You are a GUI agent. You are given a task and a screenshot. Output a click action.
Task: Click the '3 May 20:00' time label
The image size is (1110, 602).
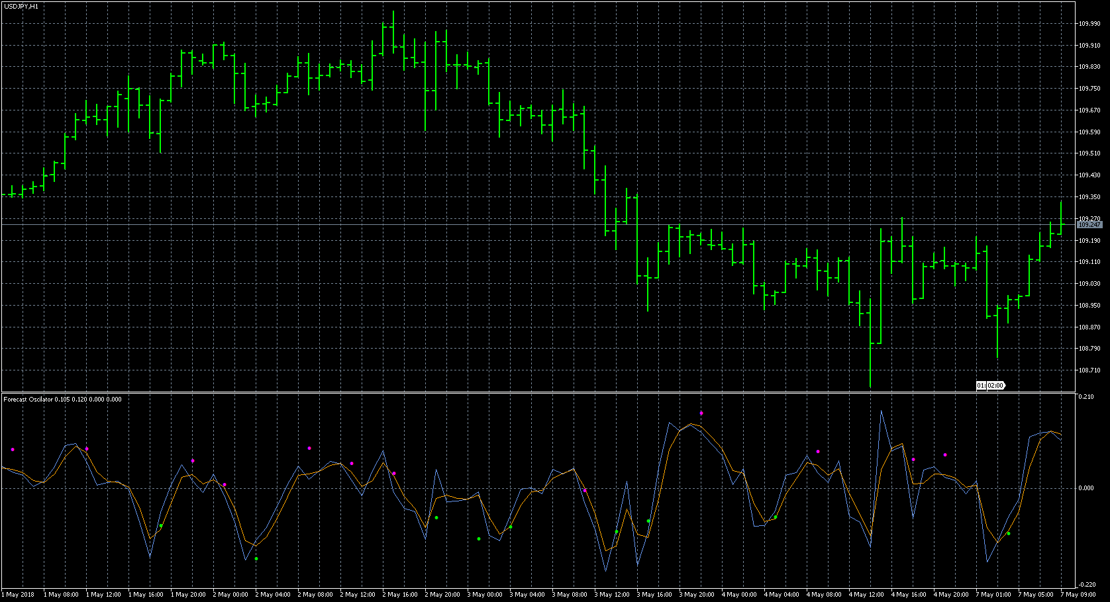[x=697, y=595]
